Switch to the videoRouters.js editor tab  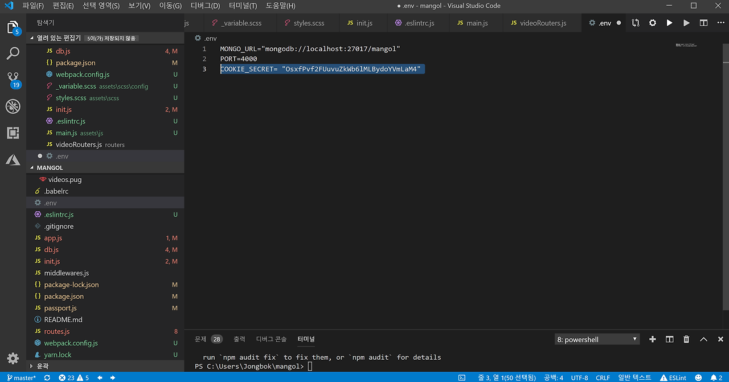tap(543, 23)
